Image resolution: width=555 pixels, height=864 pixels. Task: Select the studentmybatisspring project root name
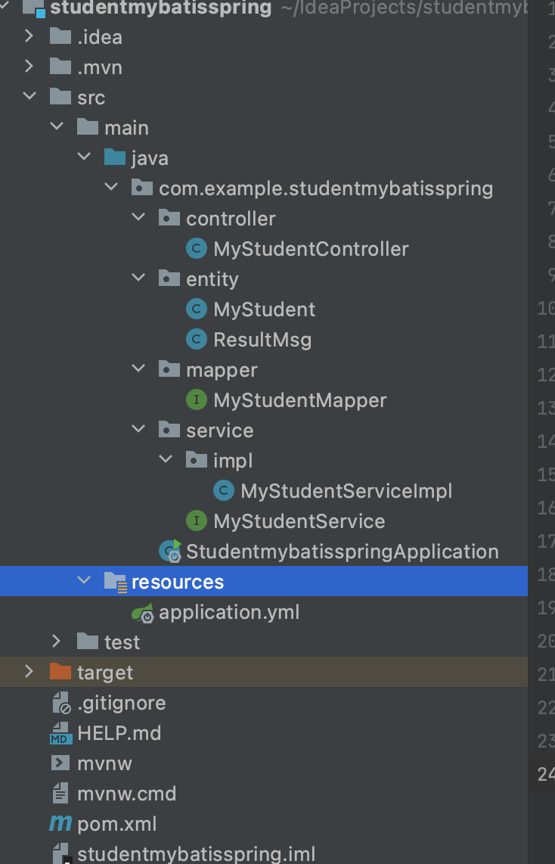pyautogui.click(x=161, y=8)
